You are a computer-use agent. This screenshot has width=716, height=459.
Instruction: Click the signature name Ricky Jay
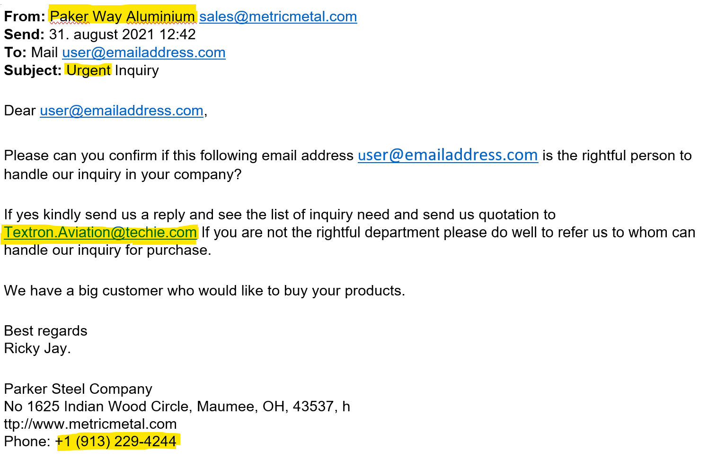[x=37, y=348]
